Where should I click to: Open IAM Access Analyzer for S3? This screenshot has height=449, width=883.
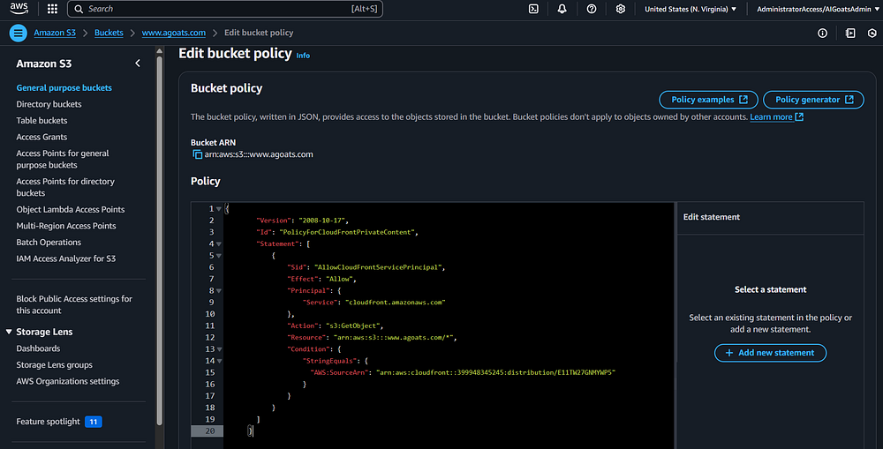click(x=66, y=258)
